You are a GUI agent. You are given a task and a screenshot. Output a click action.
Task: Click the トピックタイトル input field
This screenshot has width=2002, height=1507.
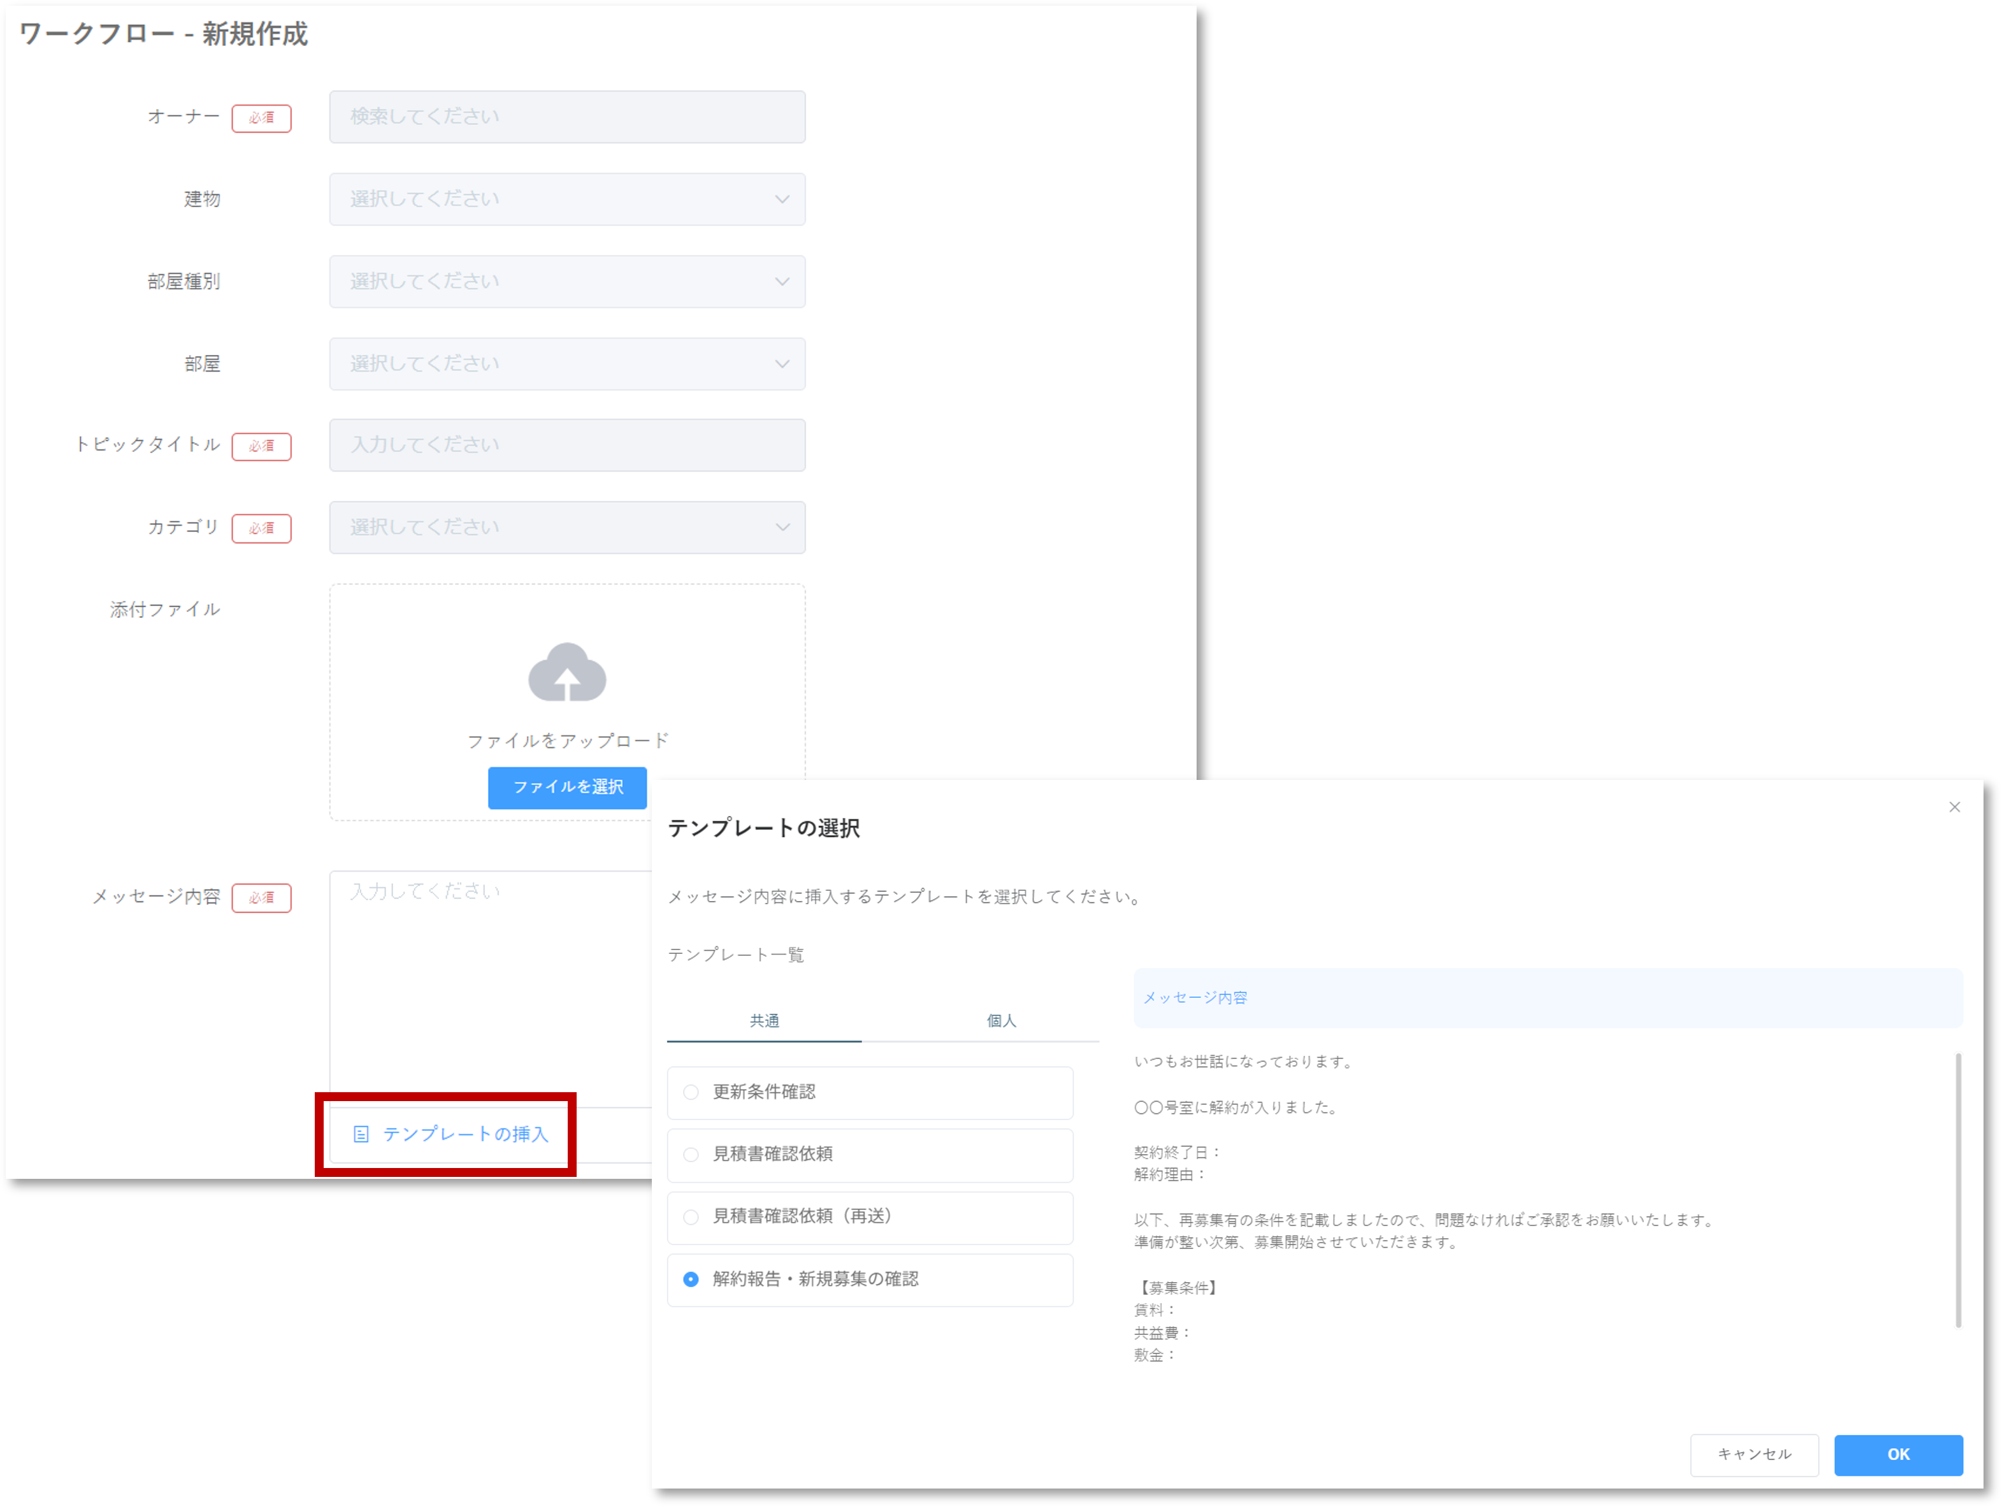(566, 445)
